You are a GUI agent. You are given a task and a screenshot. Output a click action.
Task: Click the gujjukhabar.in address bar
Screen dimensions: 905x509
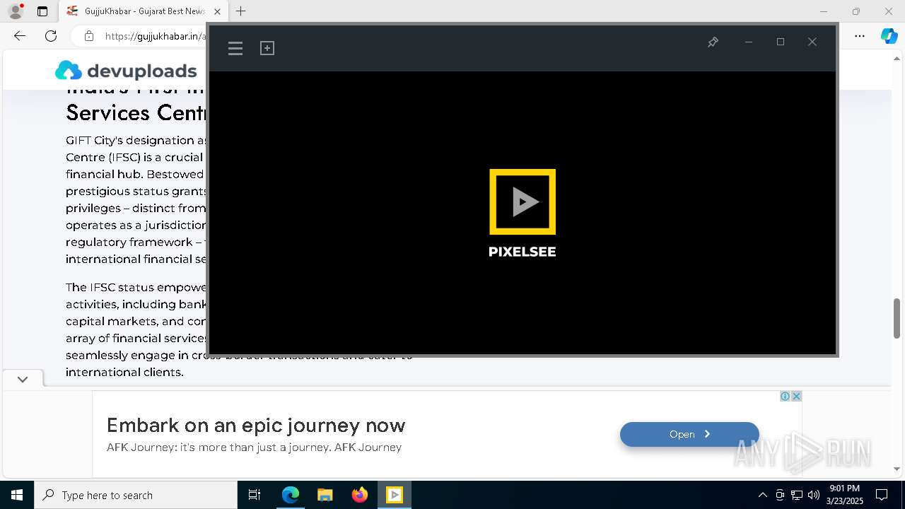click(154, 36)
